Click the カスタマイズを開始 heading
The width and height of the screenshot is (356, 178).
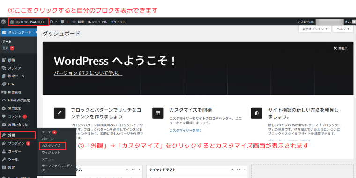(191, 110)
